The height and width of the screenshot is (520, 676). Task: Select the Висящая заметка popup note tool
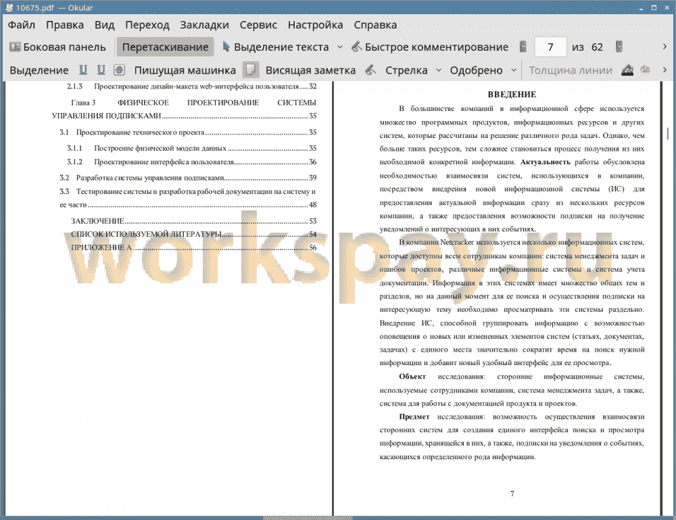(x=310, y=70)
